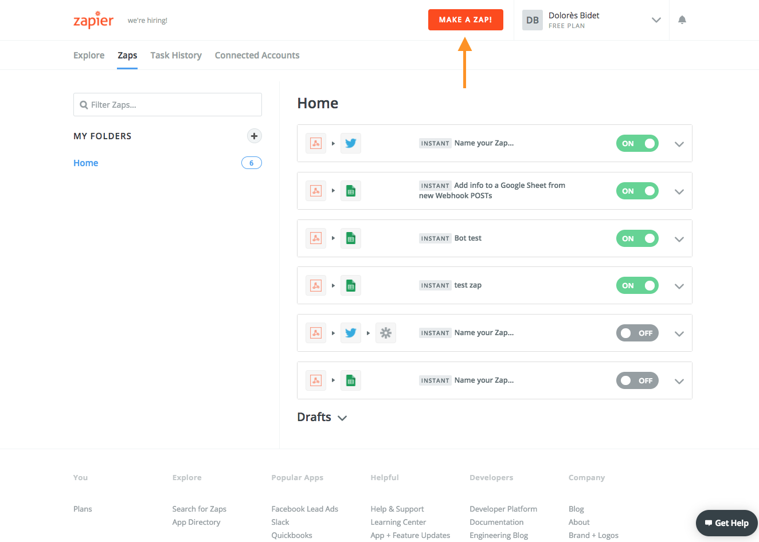Click the "Bot test" zap name
The height and width of the screenshot is (542, 759).
[468, 238]
